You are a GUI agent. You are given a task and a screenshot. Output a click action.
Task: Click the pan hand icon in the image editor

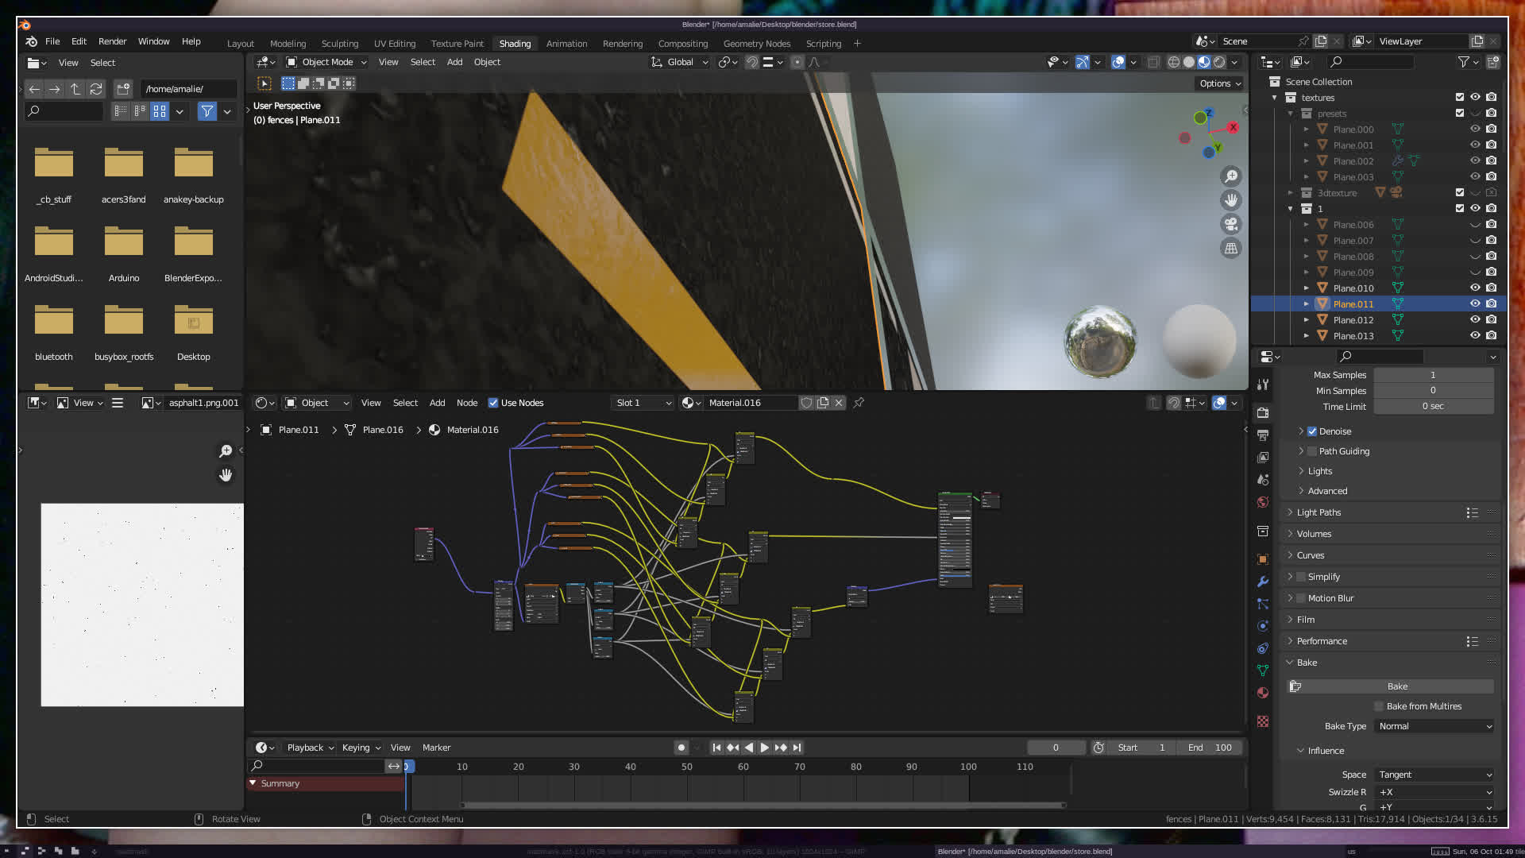click(226, 475)
